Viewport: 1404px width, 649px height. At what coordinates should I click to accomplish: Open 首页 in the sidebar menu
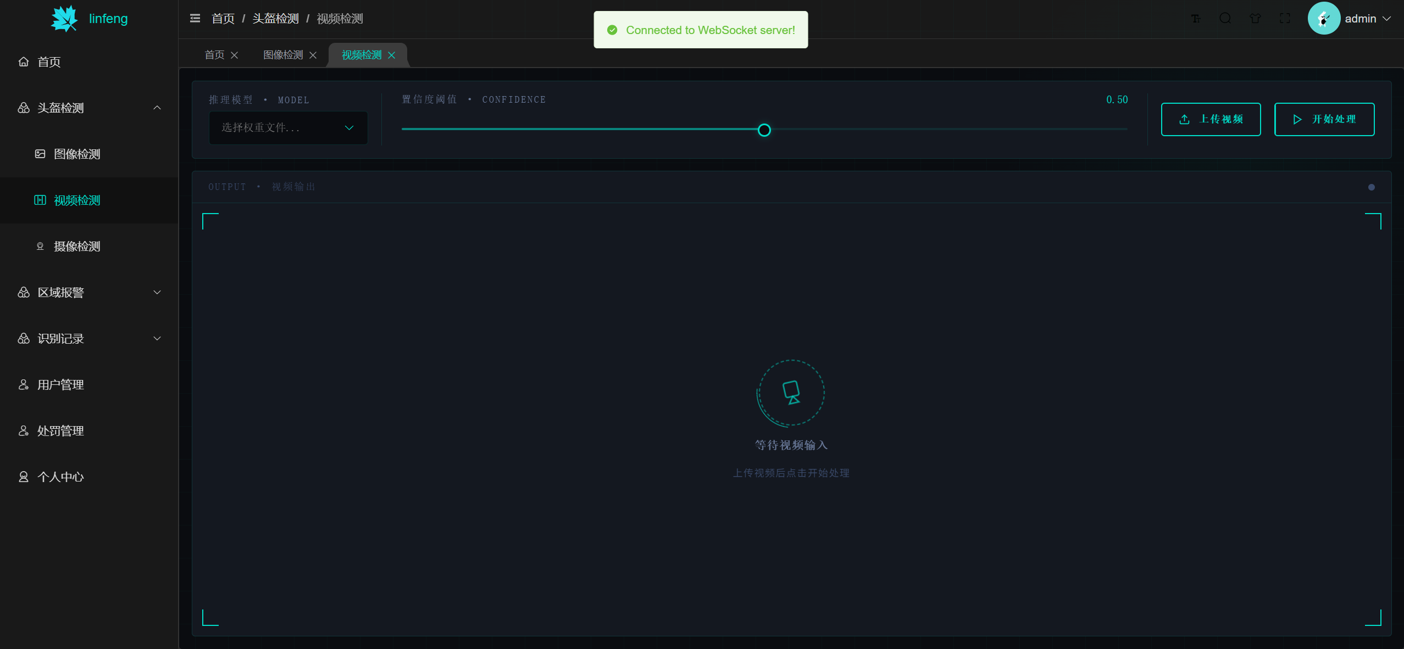[x=89, y=61]
